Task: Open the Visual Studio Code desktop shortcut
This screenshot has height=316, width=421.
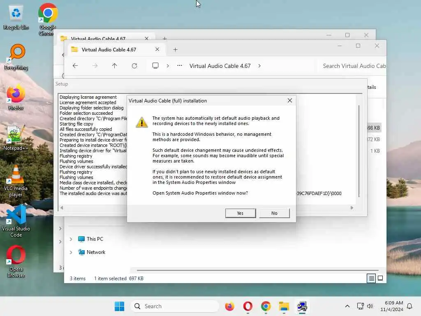Action: coord(16,221)
